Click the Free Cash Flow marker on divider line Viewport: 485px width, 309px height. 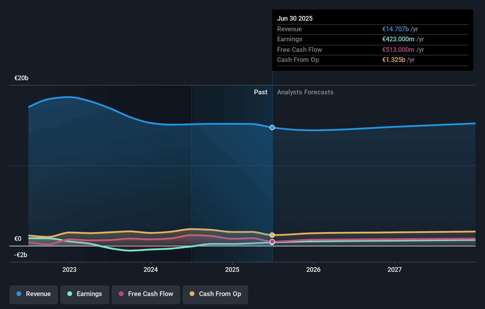pyautogui.click(x=272, y=242)
